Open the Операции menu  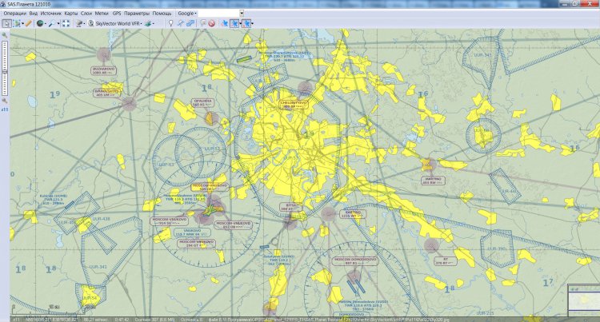14,14
